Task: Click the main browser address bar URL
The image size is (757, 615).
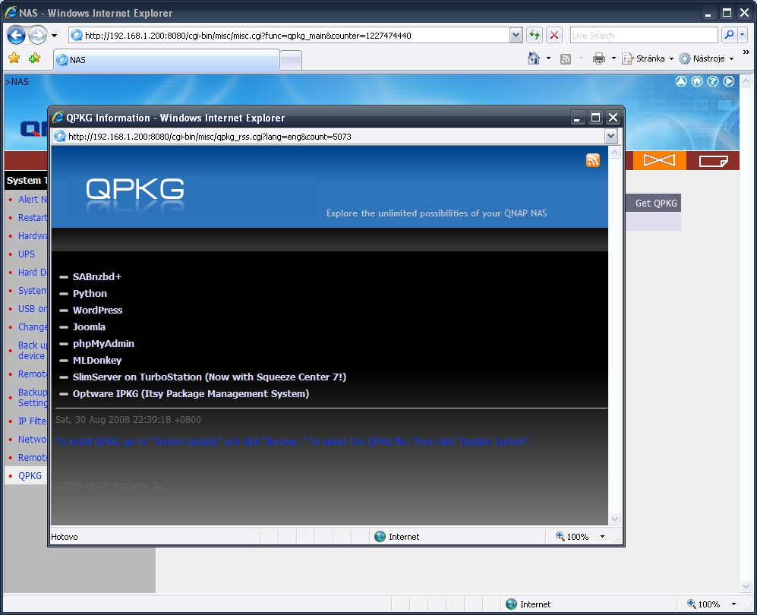Action: [x=248, y=35]
